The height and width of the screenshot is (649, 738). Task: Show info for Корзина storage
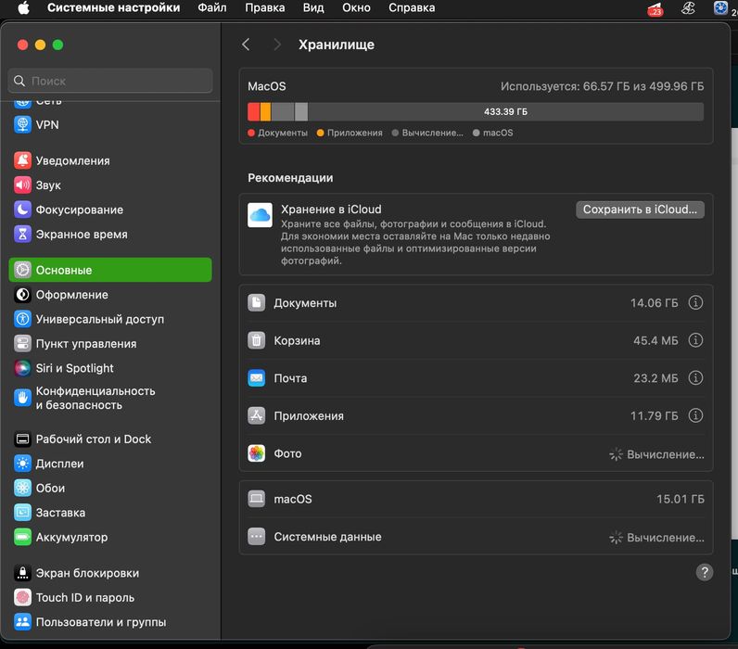tap(695, 340)
